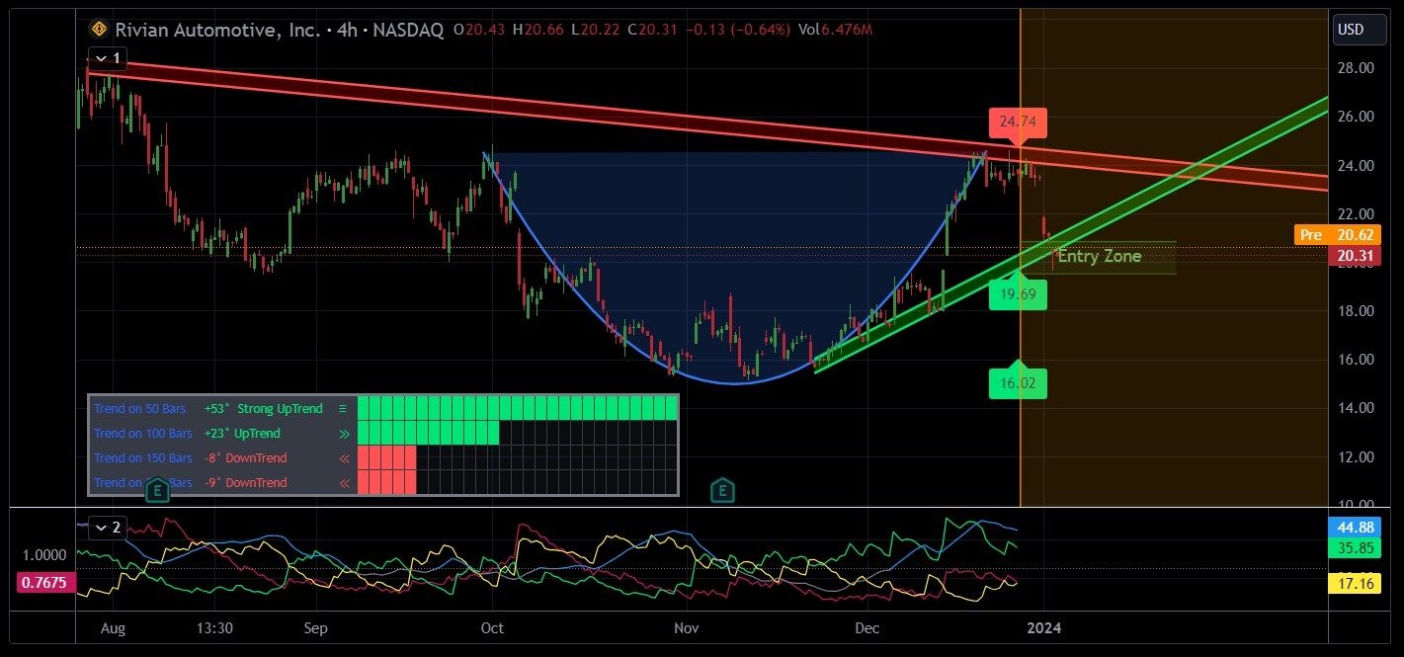Click the green 16.02 price callout

[x=1018, y=383]
